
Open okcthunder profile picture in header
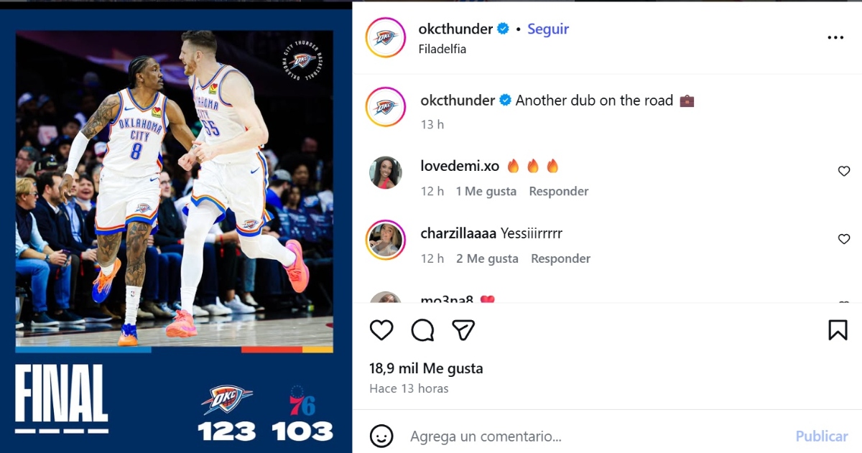point(386,37)
